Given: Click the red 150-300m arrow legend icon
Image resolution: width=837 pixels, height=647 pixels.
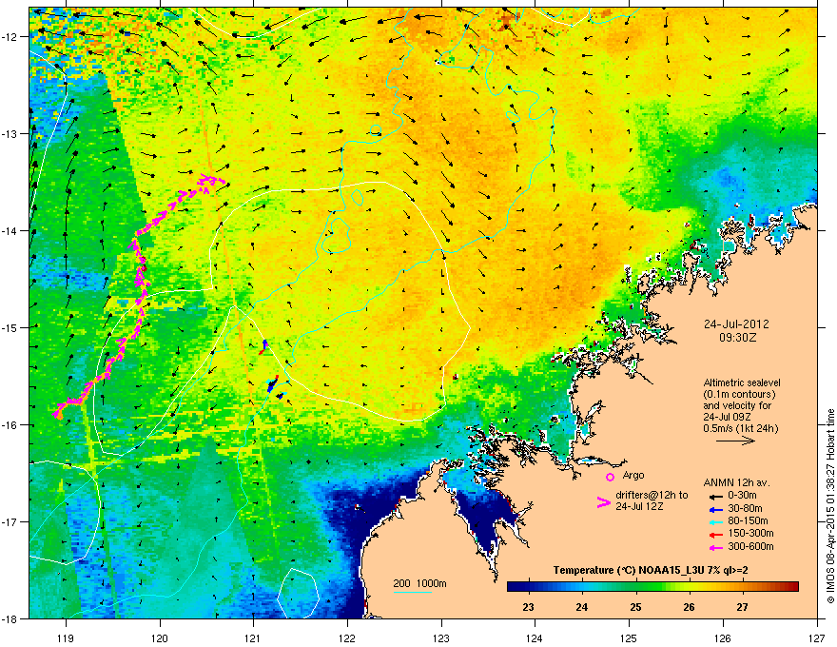Looking at the screenshot, I should [714, 534].
